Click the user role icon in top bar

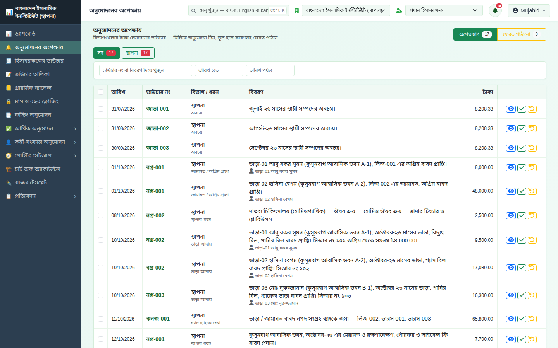tap(399, 10)
